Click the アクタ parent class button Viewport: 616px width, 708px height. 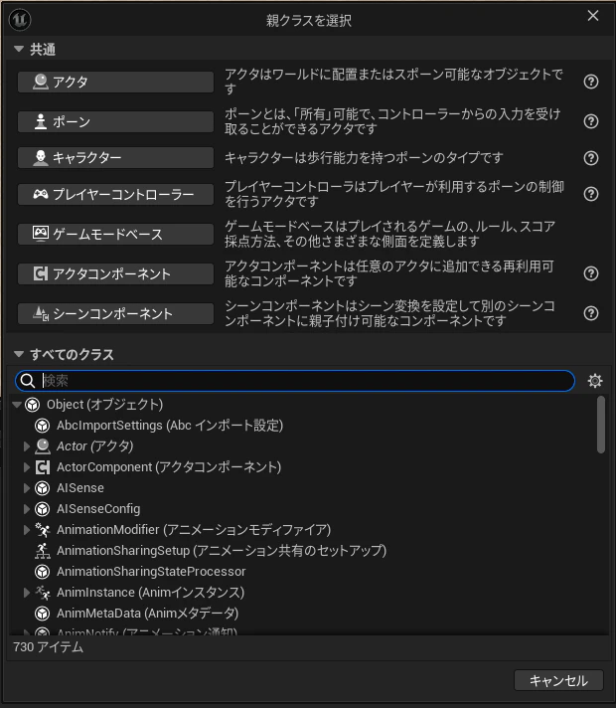click(x=115, y=82)
